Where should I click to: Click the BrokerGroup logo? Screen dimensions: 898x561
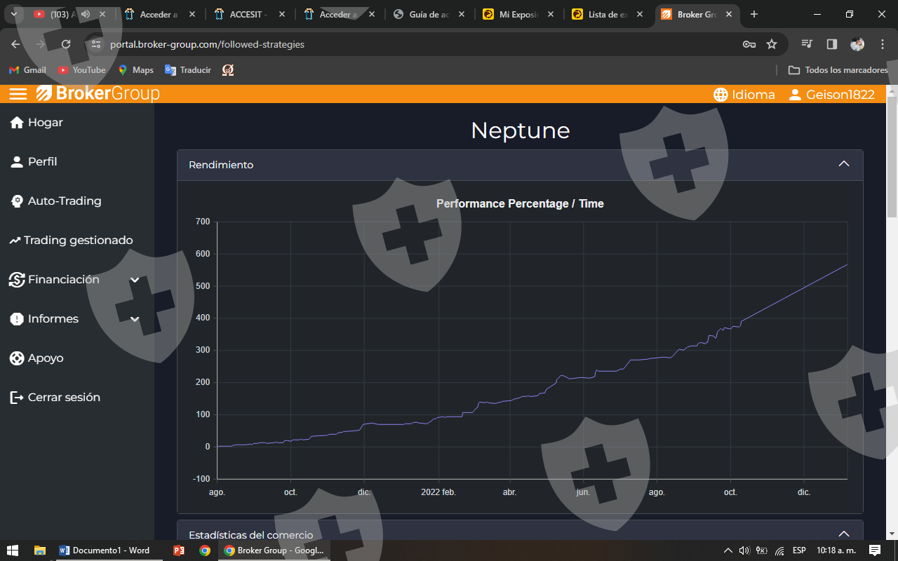click(x=98, y=94)
